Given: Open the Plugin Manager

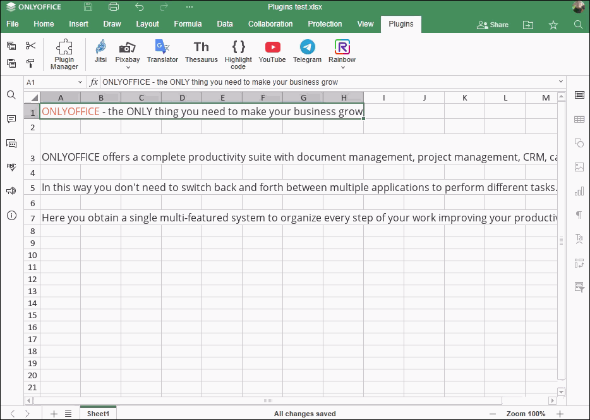Looking at the screenshot, I should [x=64, y=54].
